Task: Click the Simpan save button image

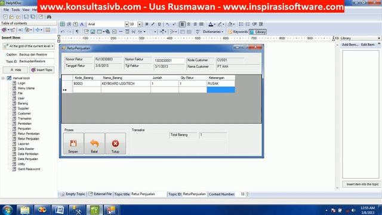Action: [73, 143]
